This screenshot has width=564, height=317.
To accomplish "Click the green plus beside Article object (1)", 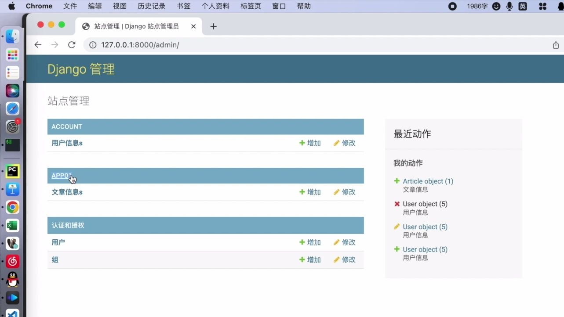I will click(397, 181).
